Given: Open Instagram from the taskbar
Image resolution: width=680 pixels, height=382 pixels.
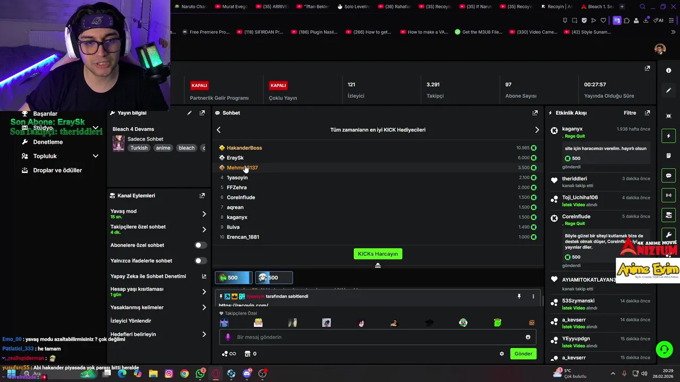Looking at the screenshot, I should (169, 374).
